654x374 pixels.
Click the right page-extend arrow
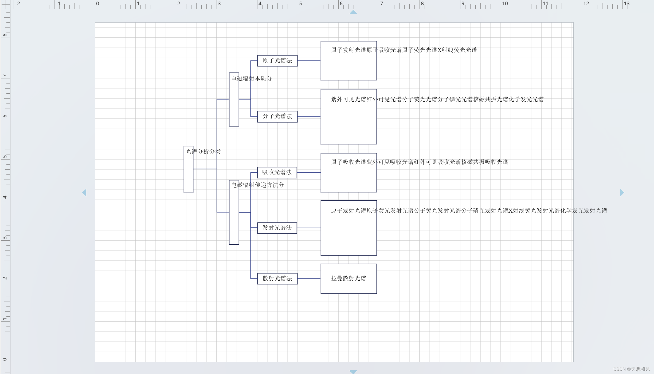(x=622, y=193)
